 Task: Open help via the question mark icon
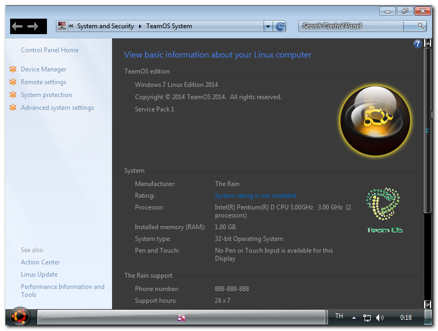tap(417, 44)
